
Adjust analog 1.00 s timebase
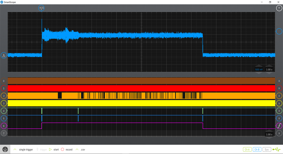tap(269, 69)
